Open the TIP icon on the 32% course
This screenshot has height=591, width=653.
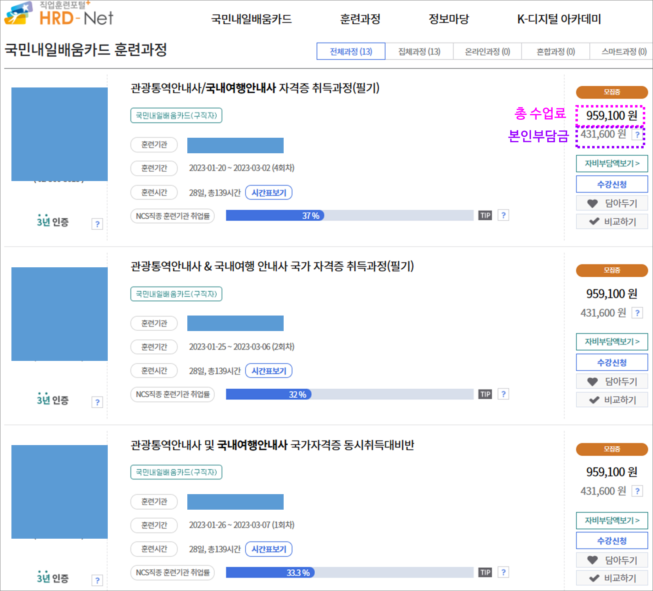point(484,394)
